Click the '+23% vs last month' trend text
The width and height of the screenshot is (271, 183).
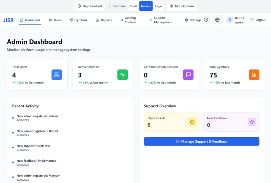point(162,83)
